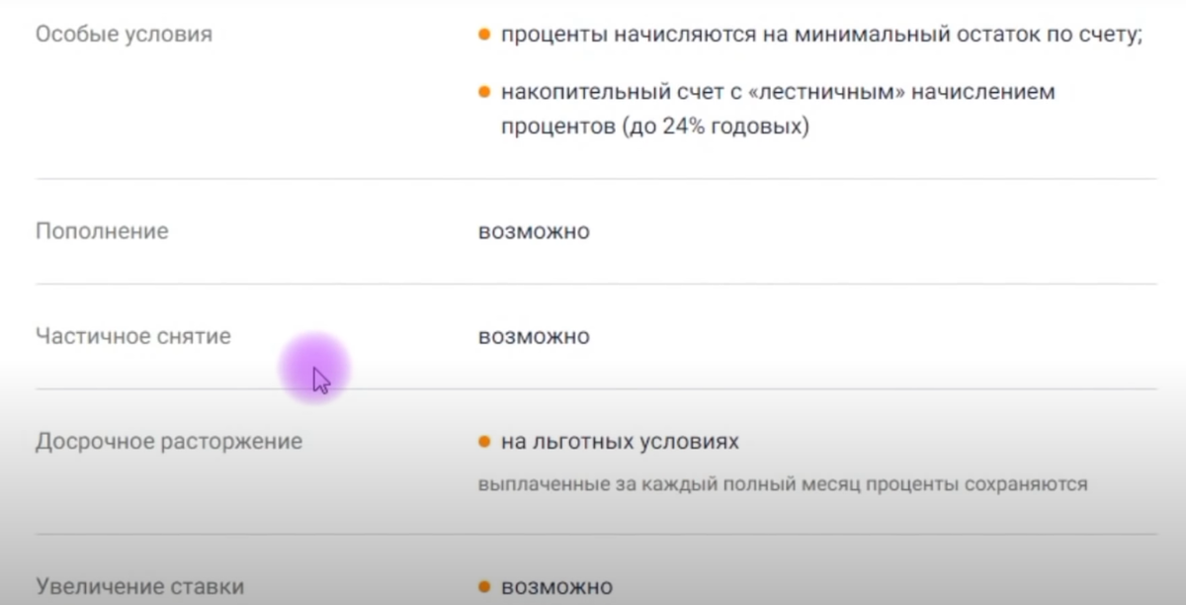
Task: Click the orange bullet before 'на льготных условиях'
Action: point(484,441)
